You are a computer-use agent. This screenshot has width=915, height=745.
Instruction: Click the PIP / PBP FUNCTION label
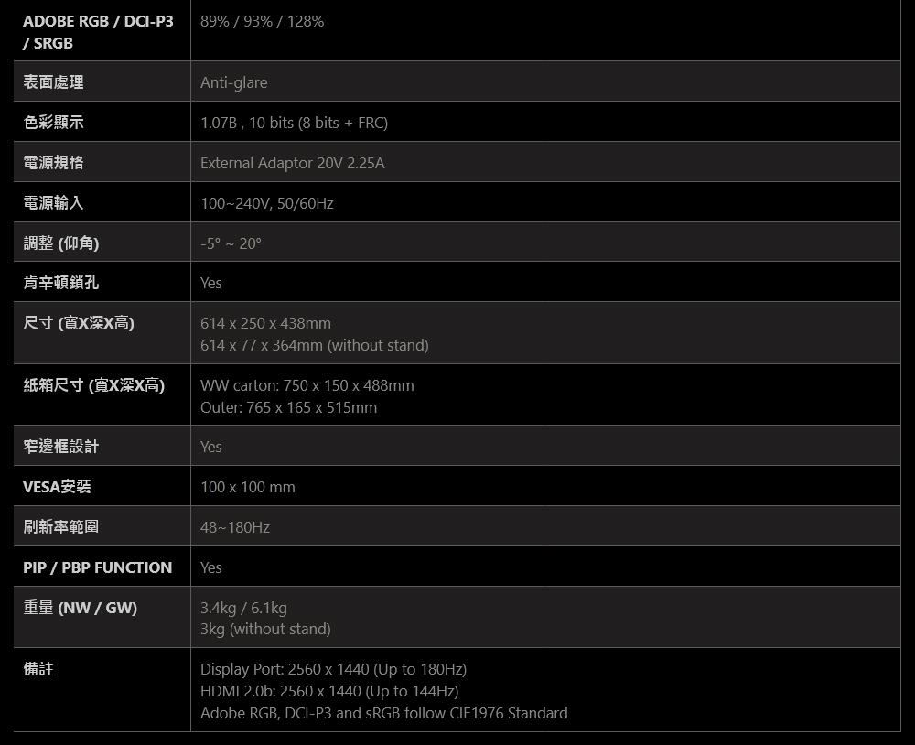click(98, 567)
